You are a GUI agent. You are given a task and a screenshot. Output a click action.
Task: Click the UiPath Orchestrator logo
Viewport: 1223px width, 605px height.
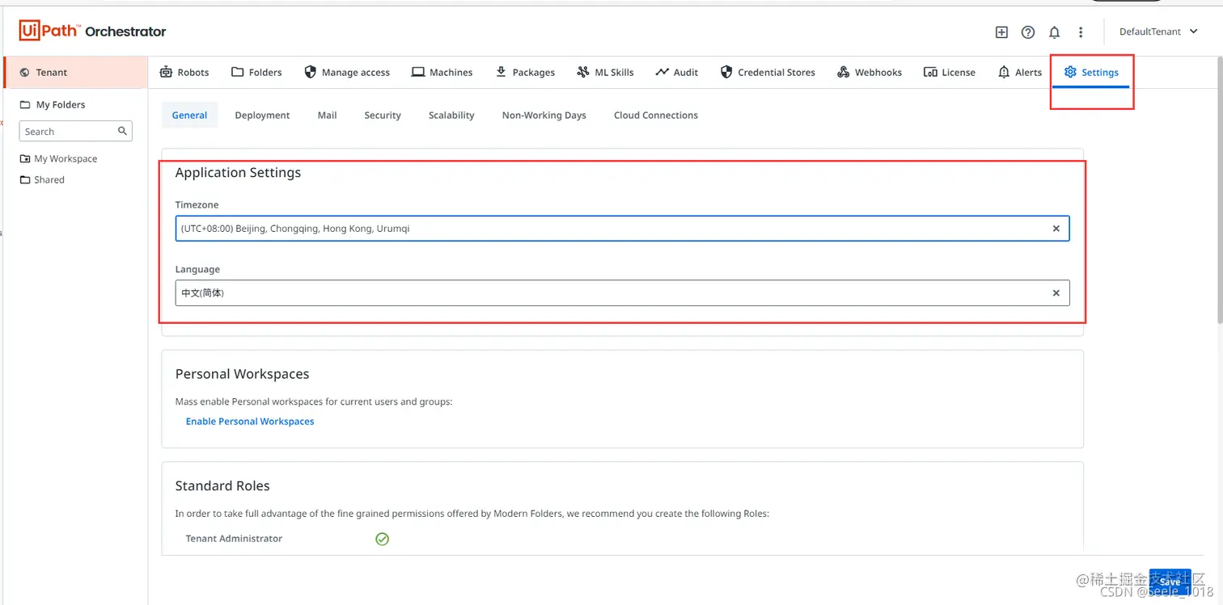coord(92,31)
